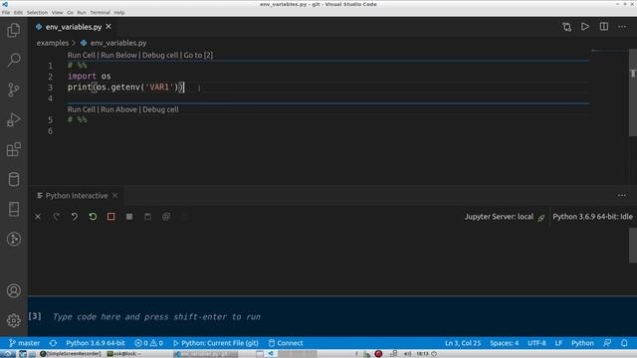637x358 pixels.
Task: Change file encoding via UTF-8
Action: [x=536, y=343]
